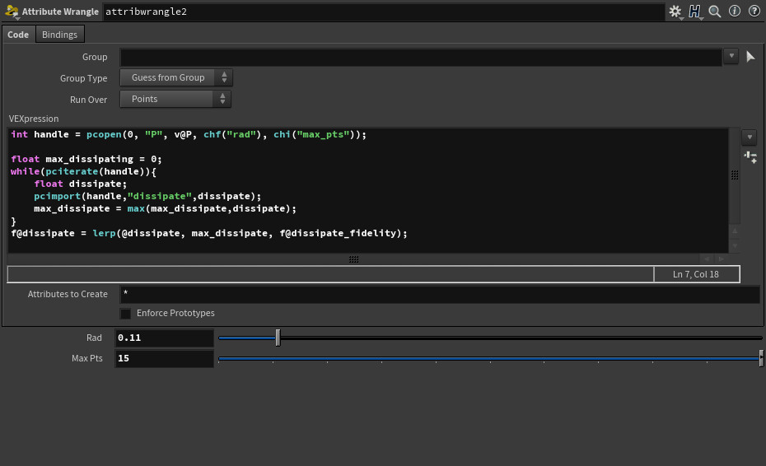Click the Attributes to Create label
The height and width of the screenshot is (466, 766).
(x=68, y=294)
